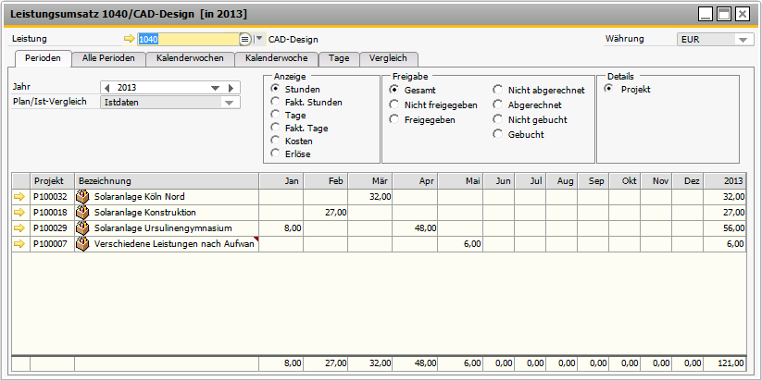Screen dimensions: 762x381
Task: Click the link arrow for project P100032
Action: click(x=19, y=197)
